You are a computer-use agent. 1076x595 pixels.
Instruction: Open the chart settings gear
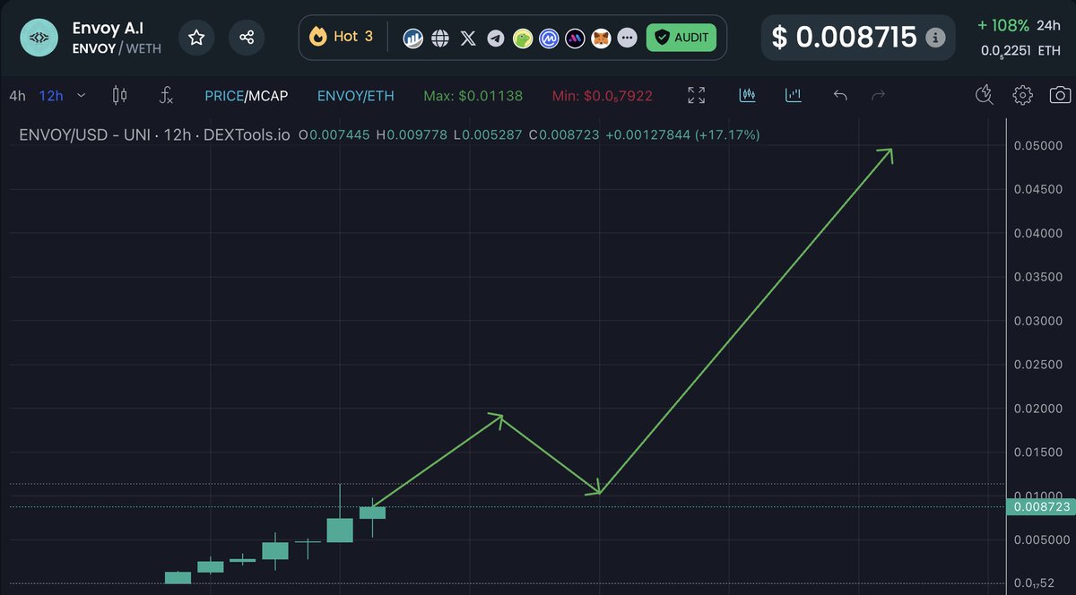click(1022, 95)
